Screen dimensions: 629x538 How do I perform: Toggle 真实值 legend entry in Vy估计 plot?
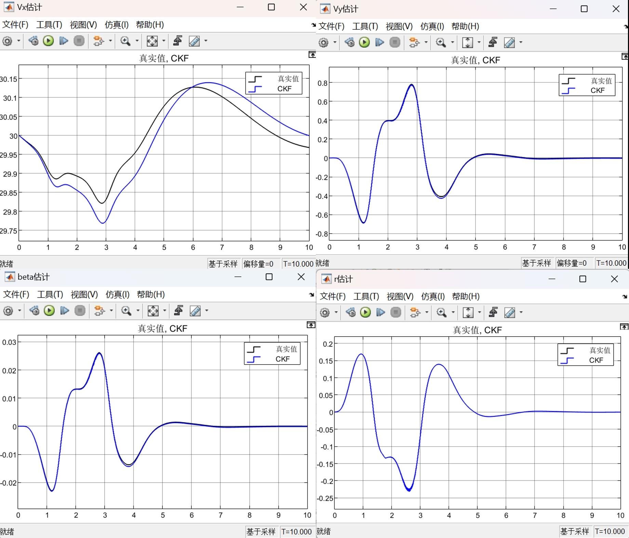587,81
